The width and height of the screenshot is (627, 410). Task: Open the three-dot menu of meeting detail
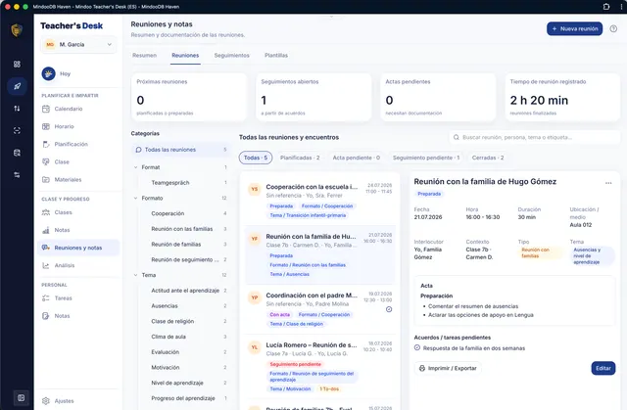pyautogui.click(x=608, y=183)
